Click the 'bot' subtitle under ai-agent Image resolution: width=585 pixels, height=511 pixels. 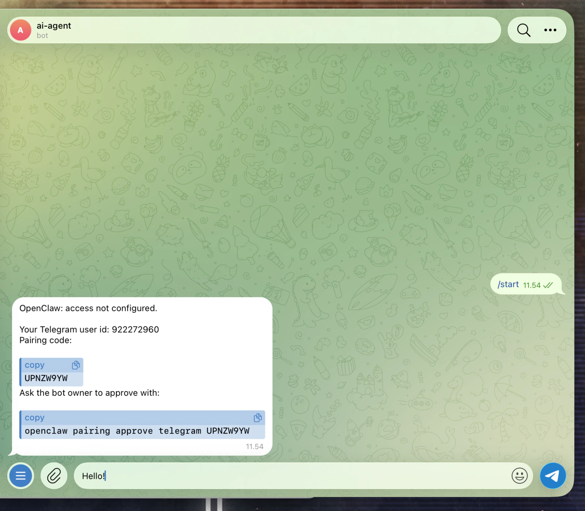42,35
